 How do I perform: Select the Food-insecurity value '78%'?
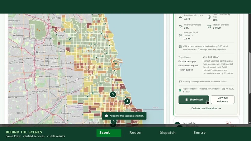point(215,20)
